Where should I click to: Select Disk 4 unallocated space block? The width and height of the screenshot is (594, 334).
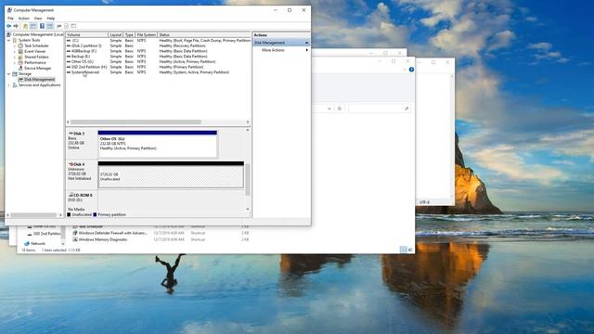point(171,175)
